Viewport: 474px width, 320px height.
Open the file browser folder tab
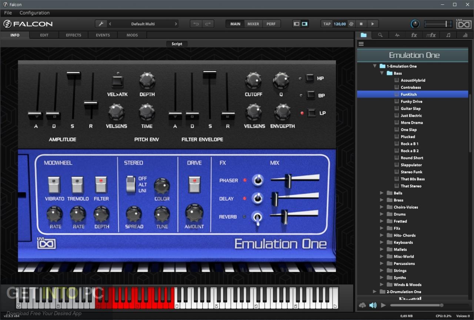coord(364,35)
